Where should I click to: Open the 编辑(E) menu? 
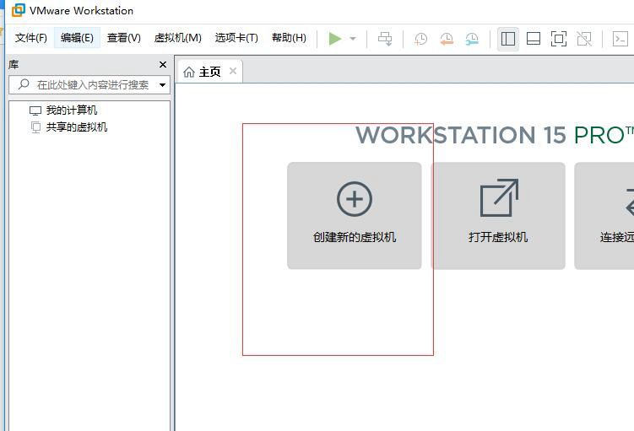pos(77,38)
